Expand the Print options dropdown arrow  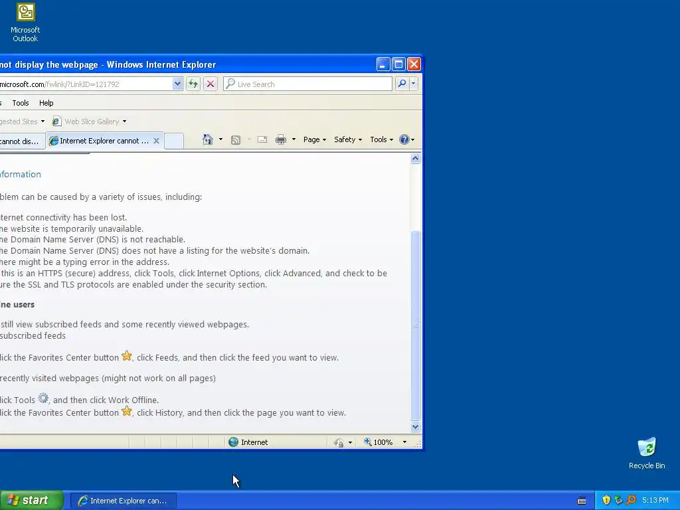[x=294, y=139]
